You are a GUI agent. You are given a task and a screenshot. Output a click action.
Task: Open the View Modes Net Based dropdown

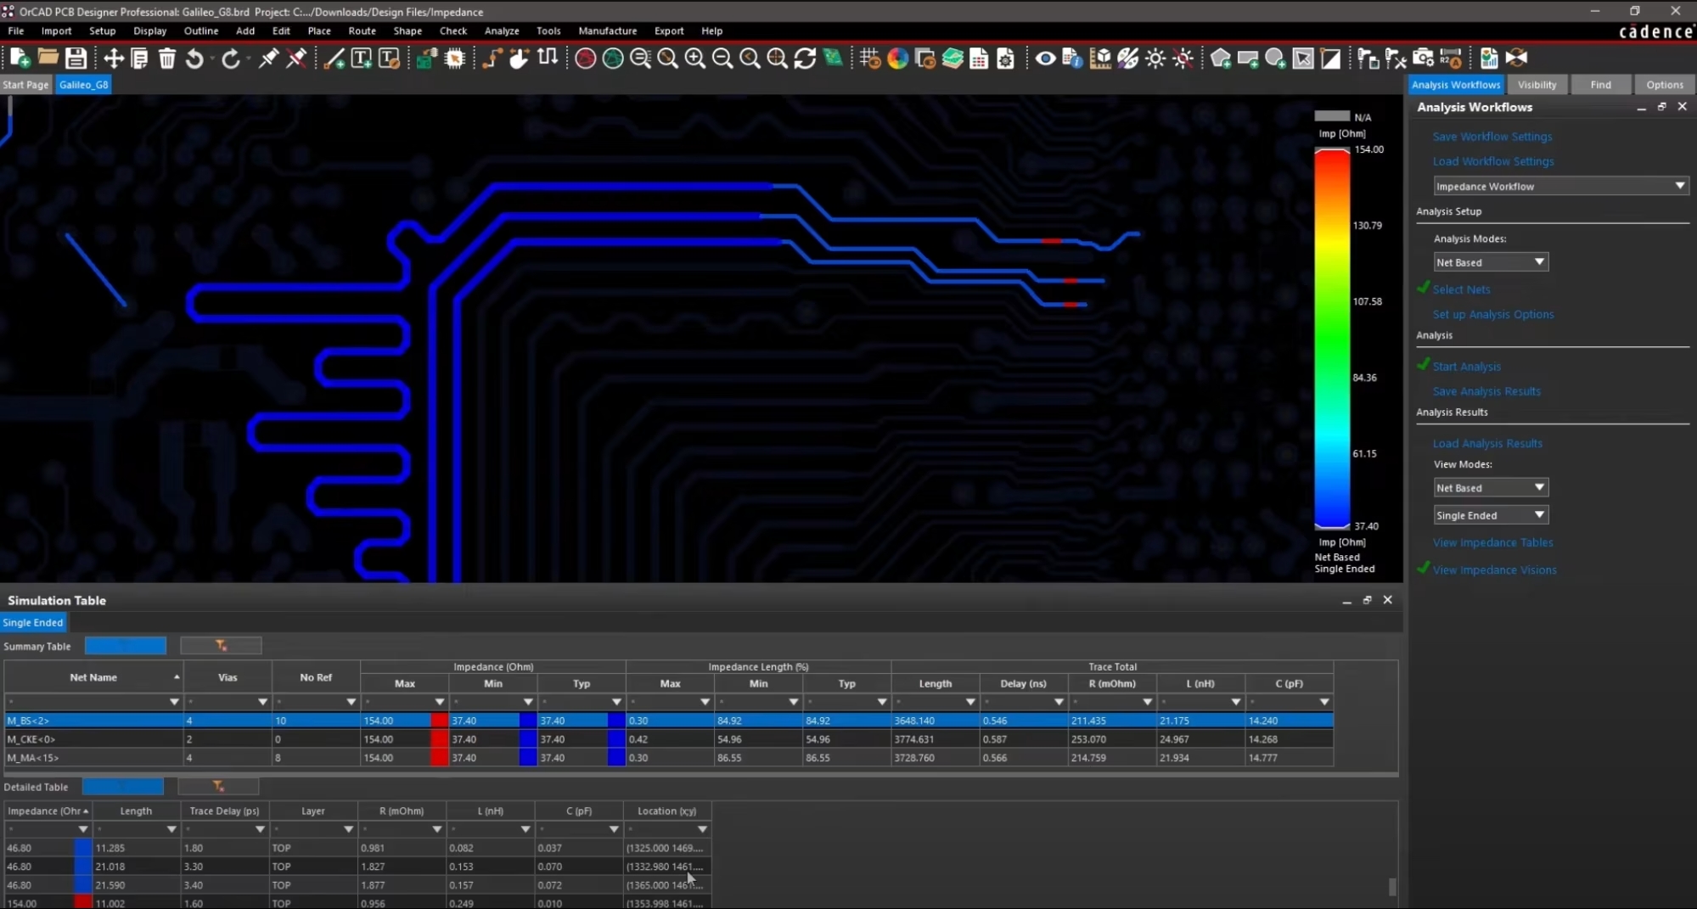[1491, 488]
